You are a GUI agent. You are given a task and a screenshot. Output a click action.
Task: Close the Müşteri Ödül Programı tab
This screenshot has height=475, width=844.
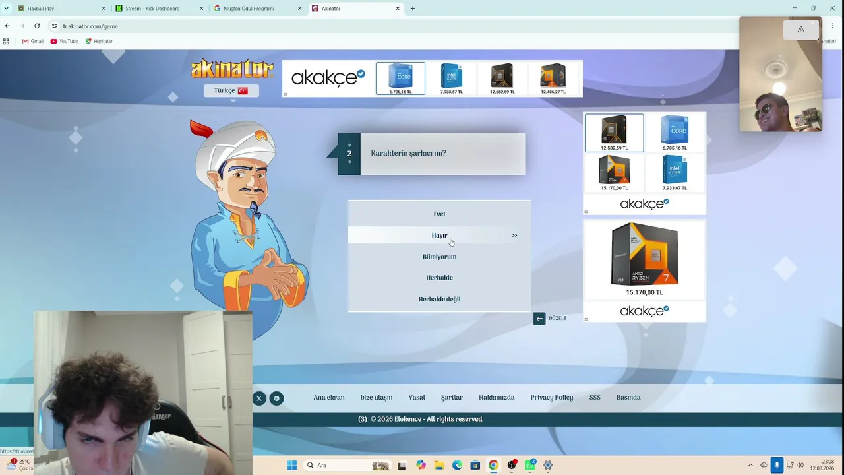[x=300, y=9]
